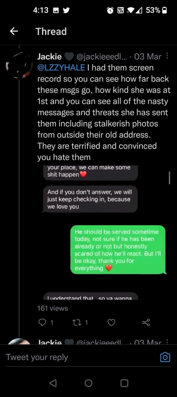View the 161 views count

[x=53, y=308]
